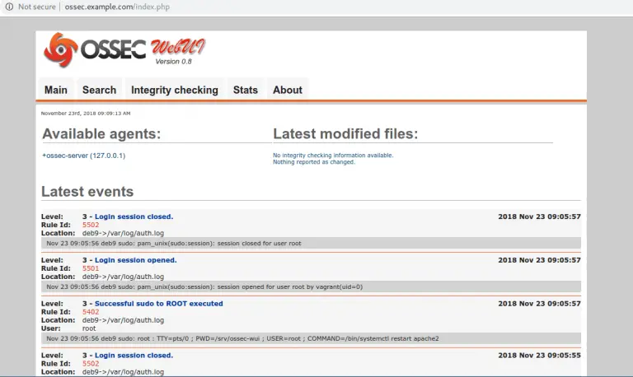
Task: Click the OSSEC WebUI logo
Action: 124,51
